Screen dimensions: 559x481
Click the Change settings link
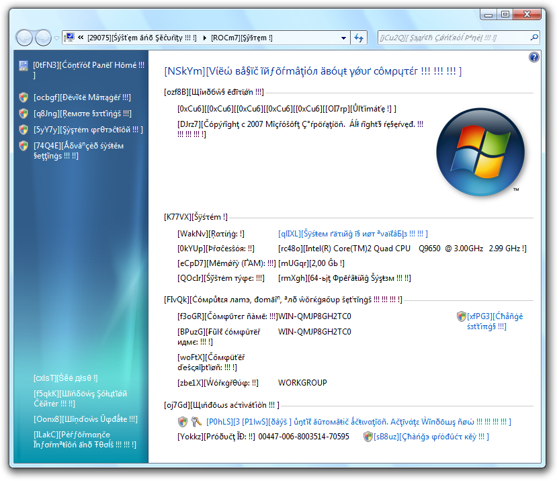coord(495,321)
